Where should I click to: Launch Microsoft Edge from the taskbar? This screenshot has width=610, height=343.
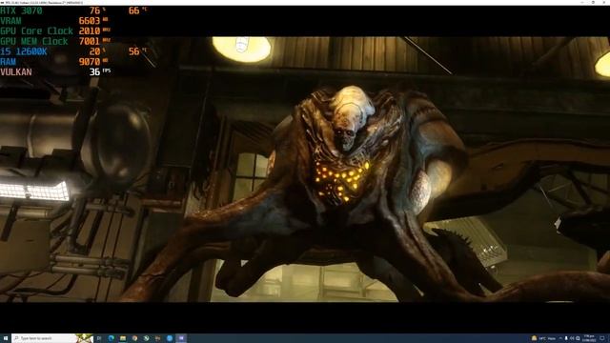click(x=112, y=338)
